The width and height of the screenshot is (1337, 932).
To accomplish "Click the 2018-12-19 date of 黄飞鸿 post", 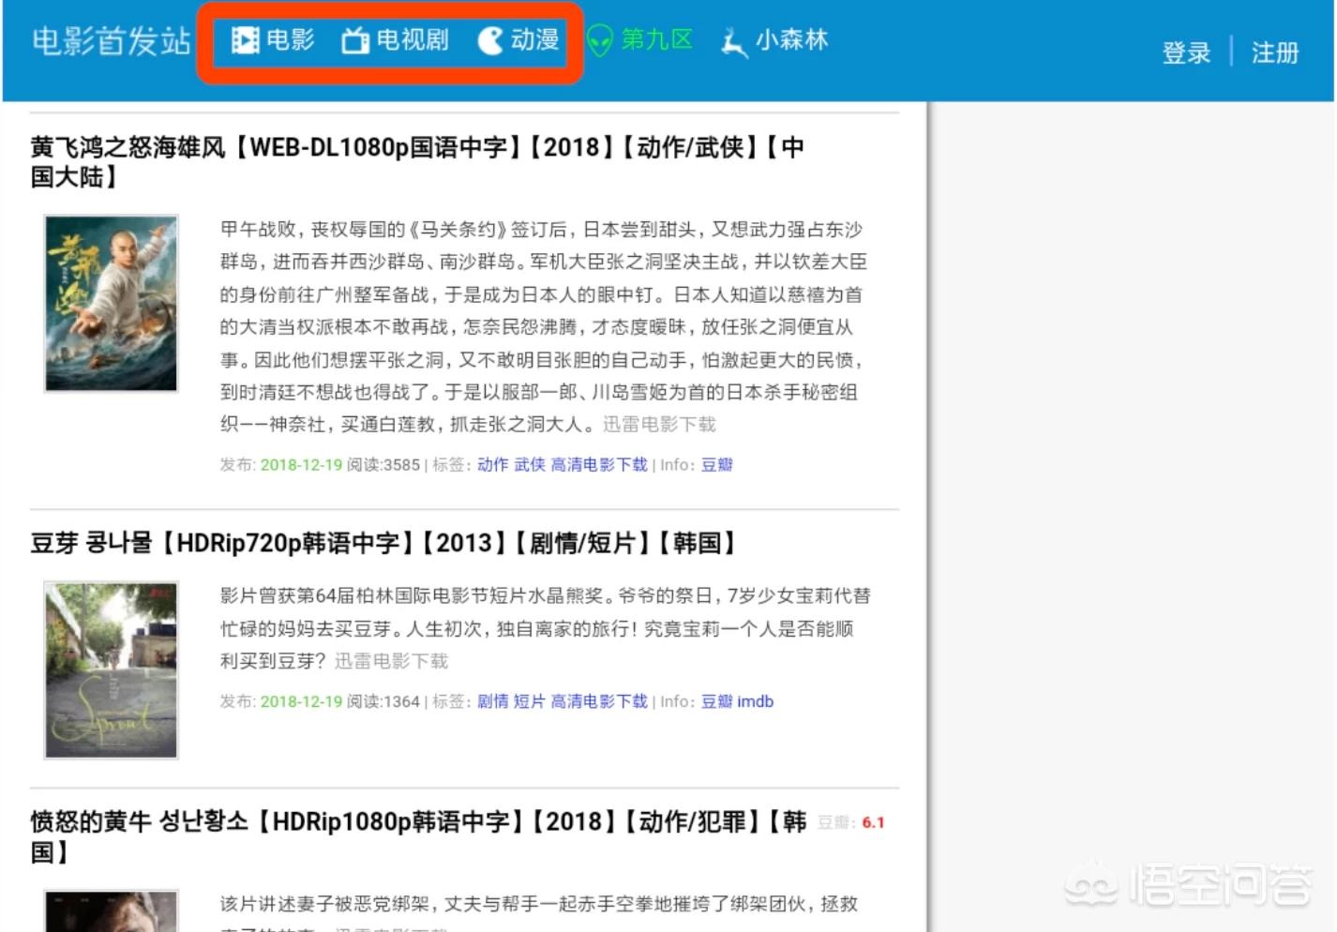I will (301, 465).
